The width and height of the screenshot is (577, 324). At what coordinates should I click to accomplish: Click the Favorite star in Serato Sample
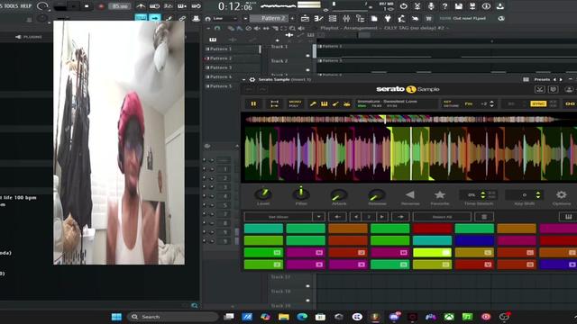(440, 194)
